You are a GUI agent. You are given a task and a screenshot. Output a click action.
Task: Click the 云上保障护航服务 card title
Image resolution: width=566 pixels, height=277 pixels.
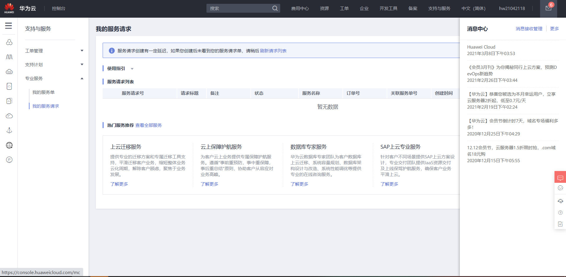(221, 147)
